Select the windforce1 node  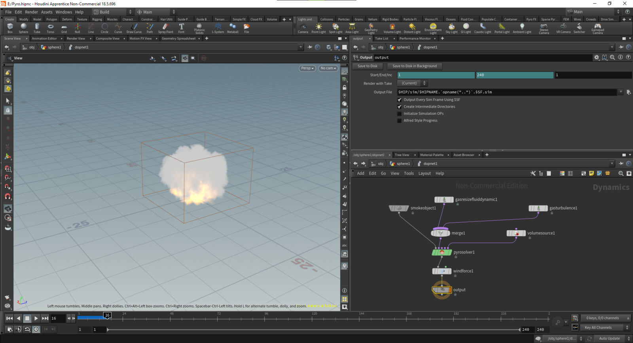coord(442,271)
